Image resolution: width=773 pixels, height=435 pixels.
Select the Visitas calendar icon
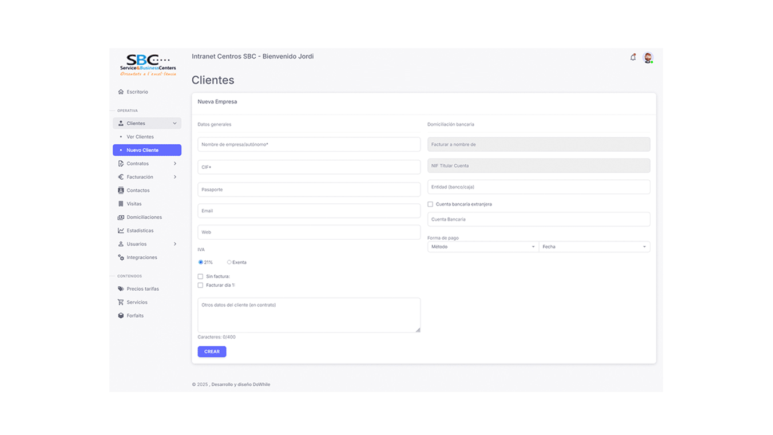[121, 203]
